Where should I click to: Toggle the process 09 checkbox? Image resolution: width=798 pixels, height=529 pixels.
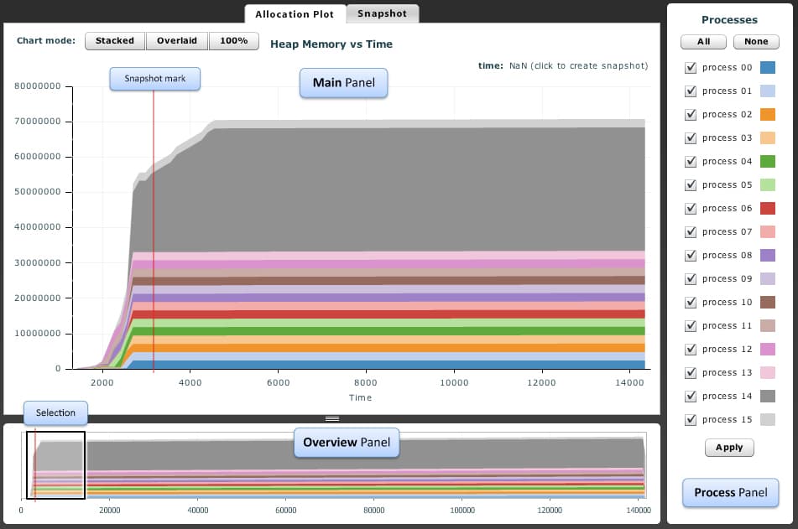691,279
